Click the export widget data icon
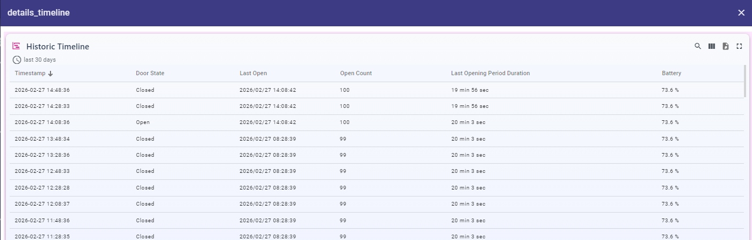Viewport: 752px width, 240px height. point(726,46)
